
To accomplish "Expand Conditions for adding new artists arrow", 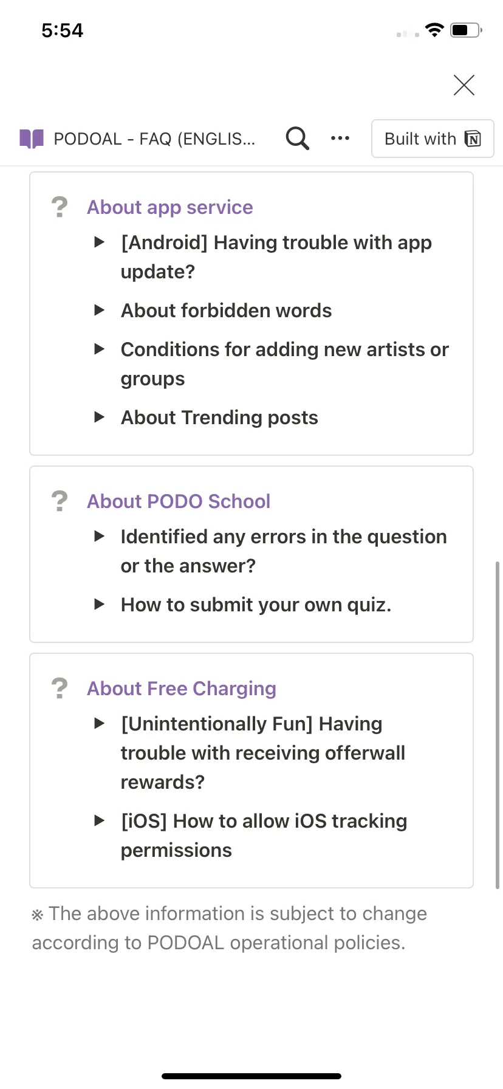I will click(x=100, y=349).
